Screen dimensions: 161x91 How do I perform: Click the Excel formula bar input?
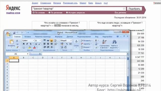84,54
